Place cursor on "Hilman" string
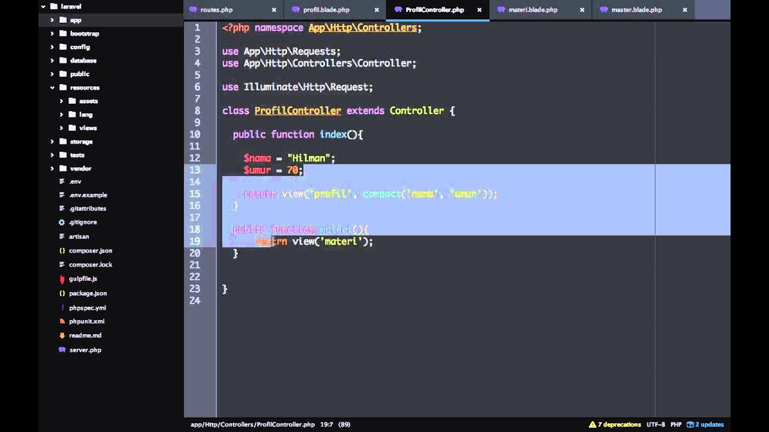This screenshot has height=432, width=769. pos(308,158)
